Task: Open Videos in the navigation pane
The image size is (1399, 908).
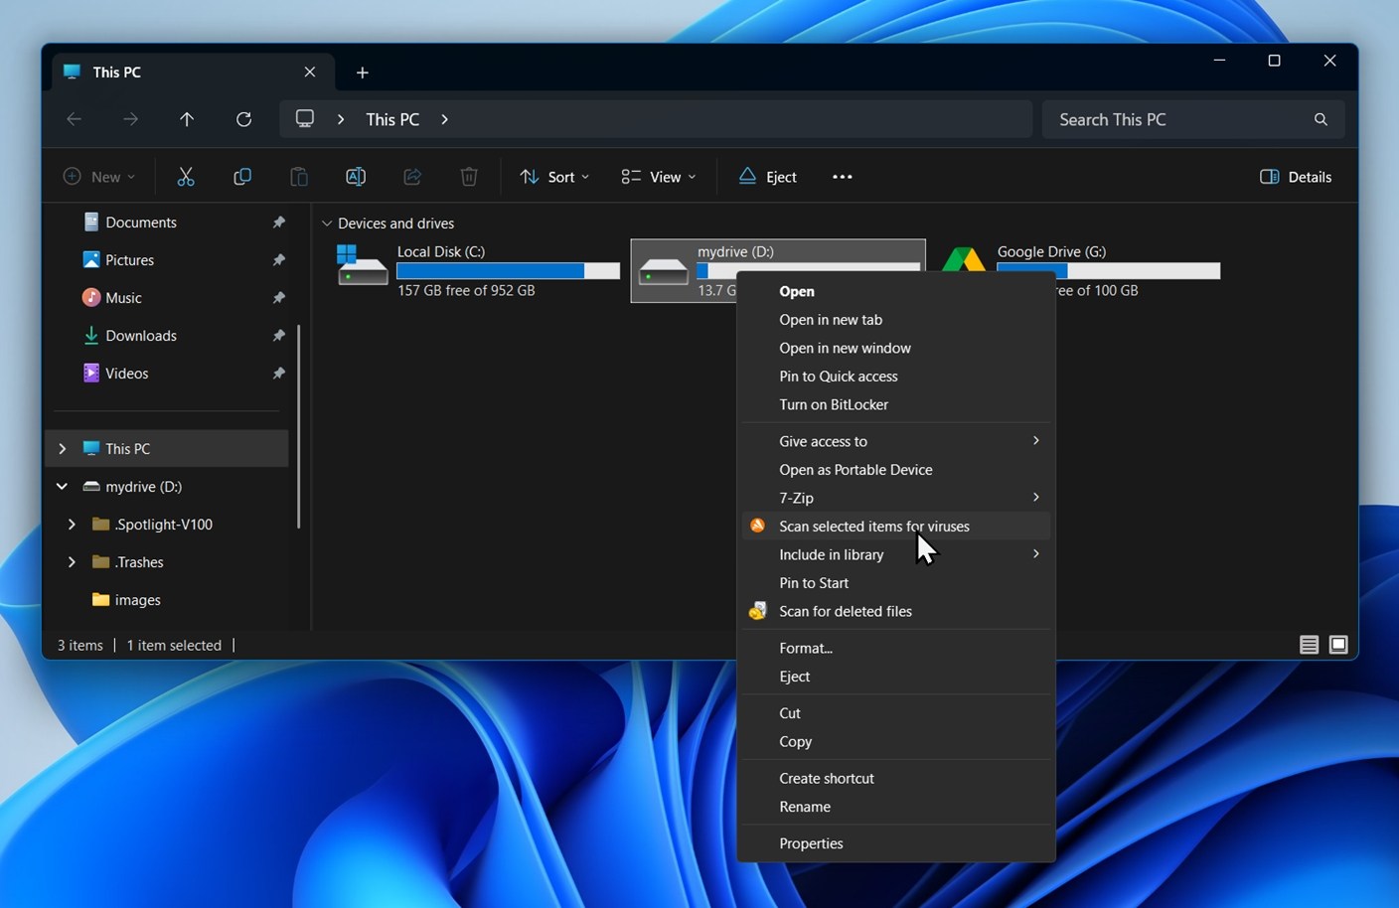Action: click(x=127, y=374)
